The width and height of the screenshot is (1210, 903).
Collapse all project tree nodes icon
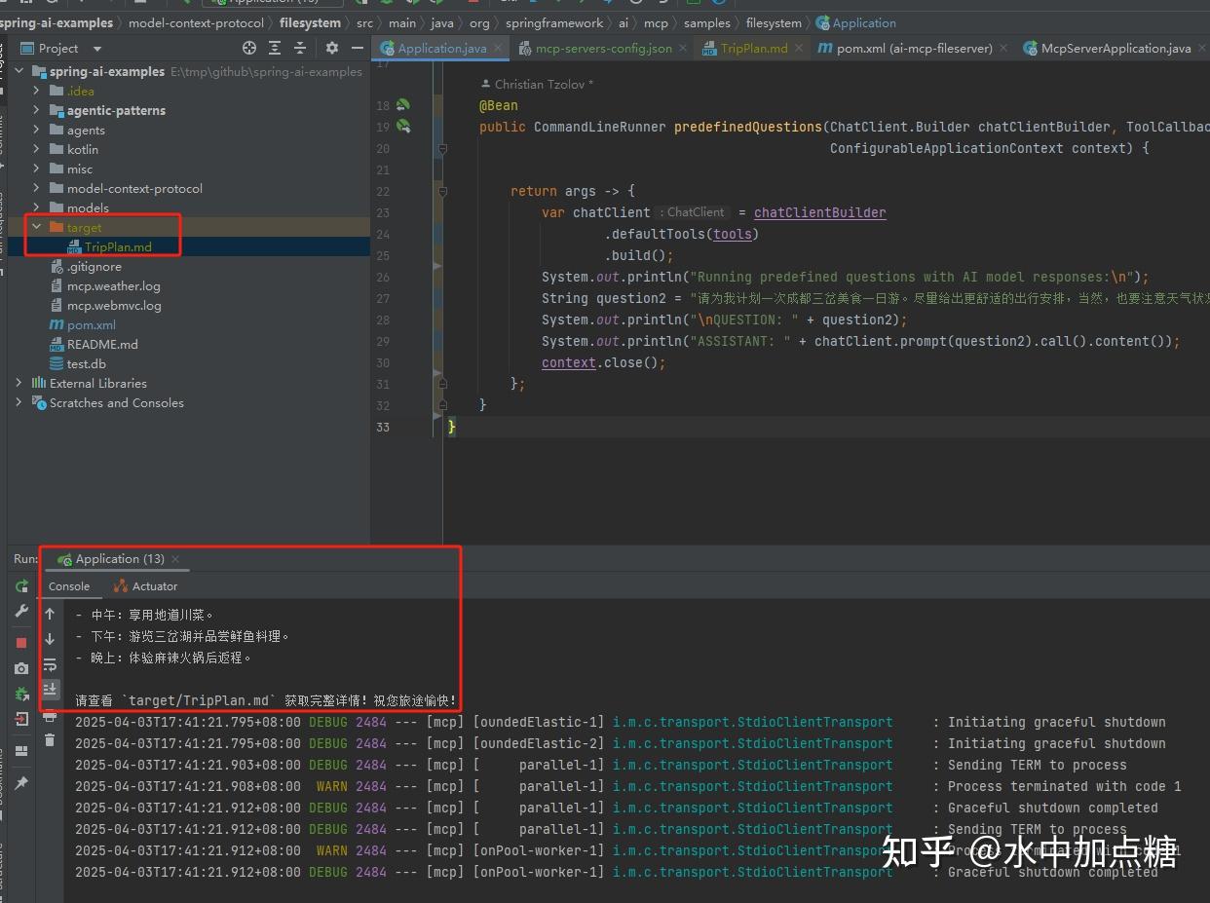(300, 48)
